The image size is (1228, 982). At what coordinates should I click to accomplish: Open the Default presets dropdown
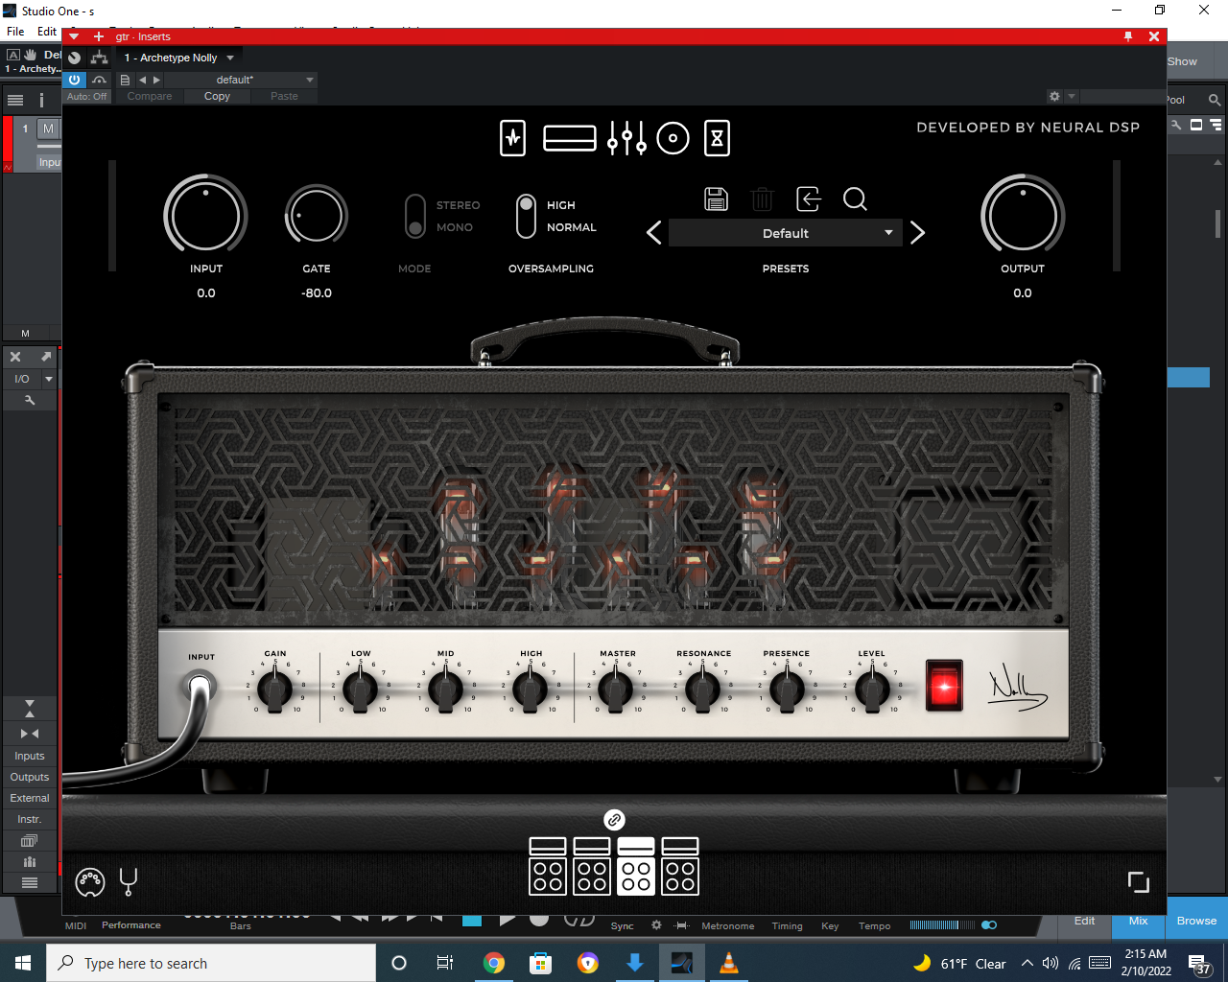[x=785, y=233]
